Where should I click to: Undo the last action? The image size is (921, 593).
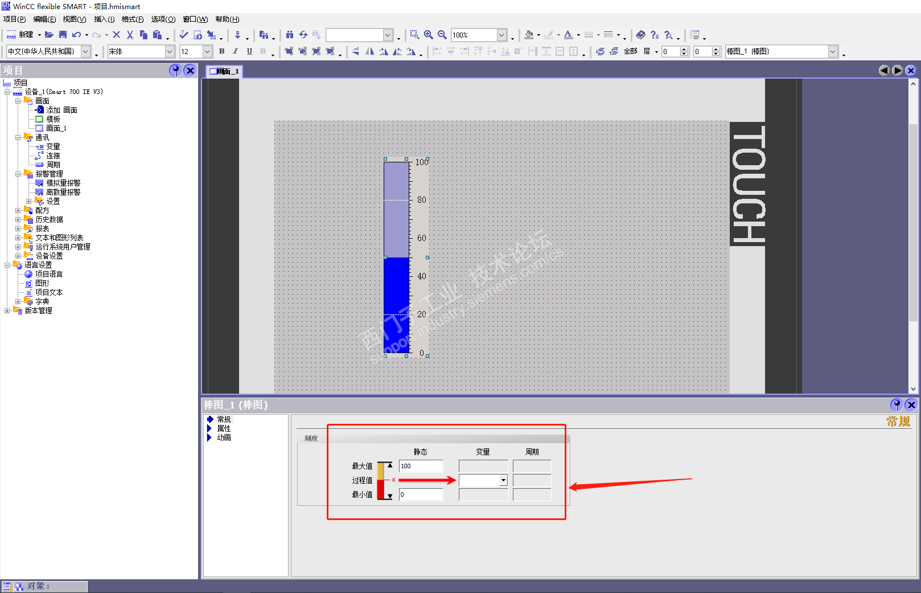click(76, 35)
